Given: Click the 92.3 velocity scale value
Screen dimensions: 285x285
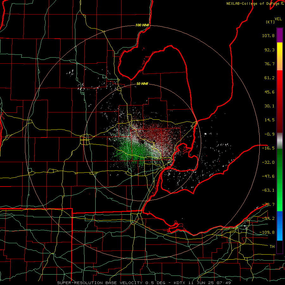Looking at the screenshot, I should [x=269, y=50].
